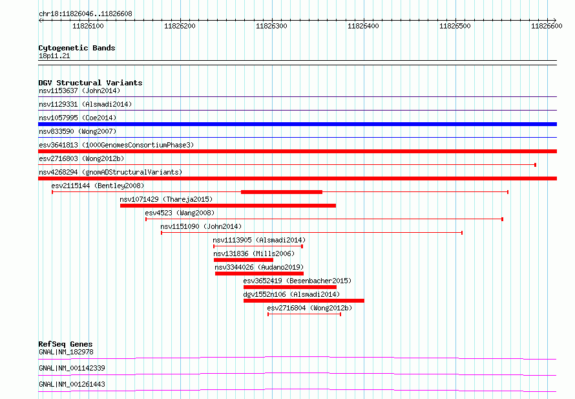Select GNAL|NM_001261443 gene label
Screen dimensions: 575x399
coord(72,384)
